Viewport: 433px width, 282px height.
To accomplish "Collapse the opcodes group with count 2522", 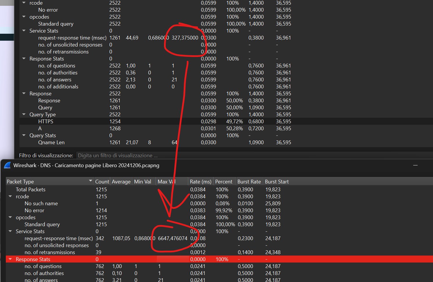I will tap(24, 17).
